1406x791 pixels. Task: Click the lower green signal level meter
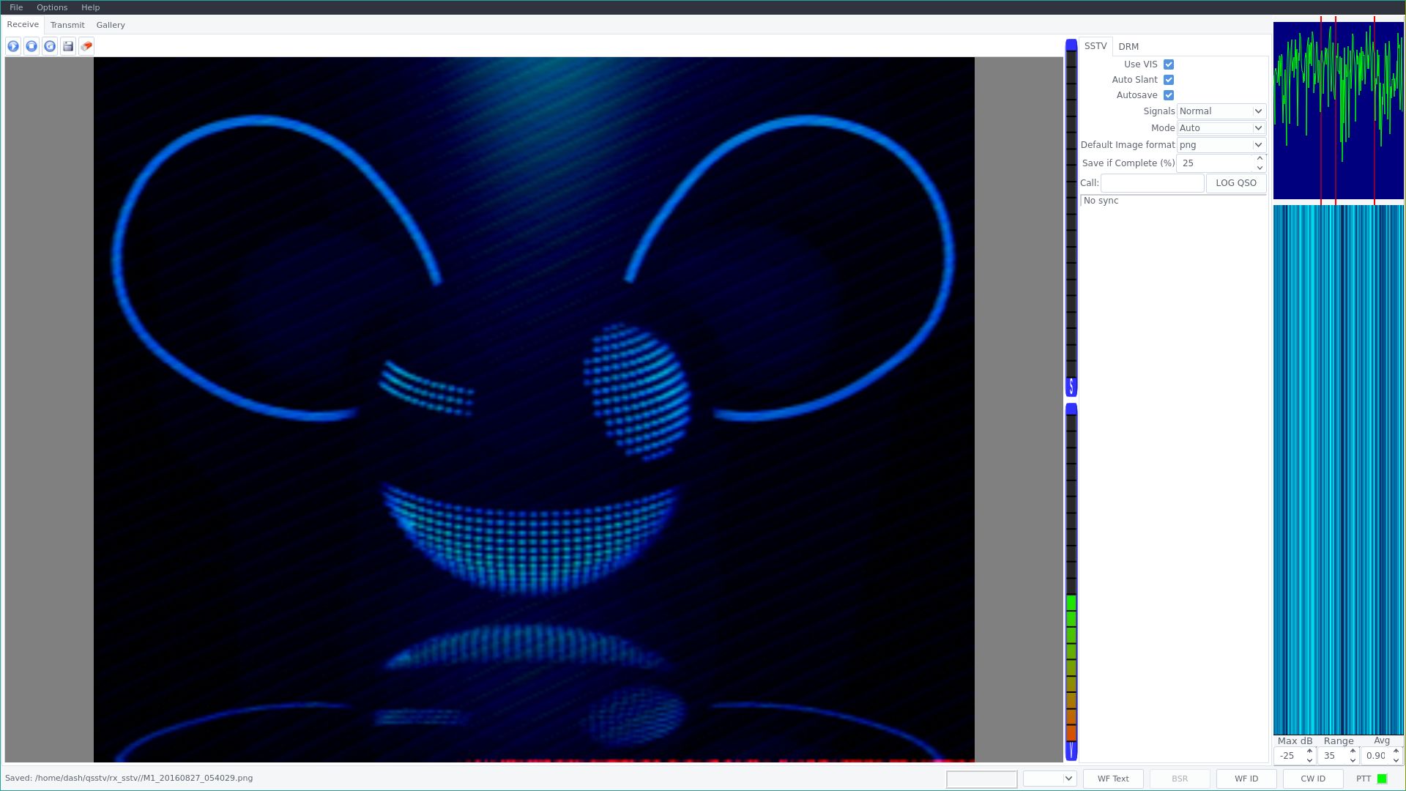1071,582
